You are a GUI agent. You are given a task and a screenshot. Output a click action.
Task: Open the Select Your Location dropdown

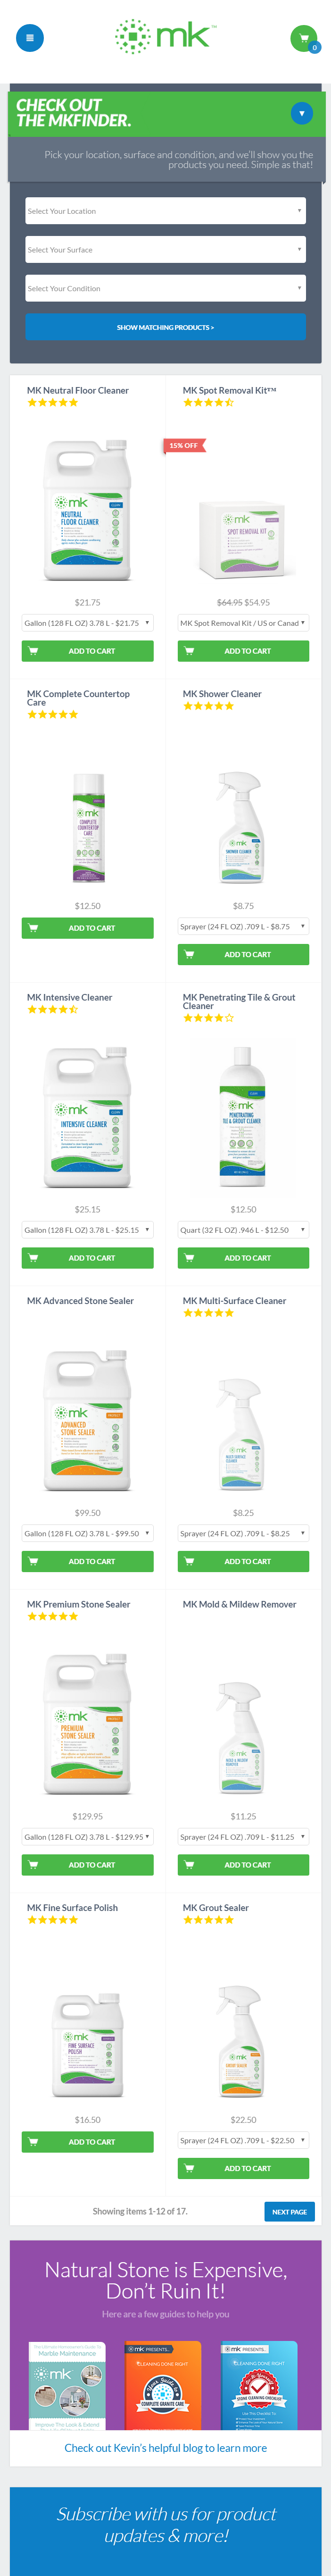point(165,211)
